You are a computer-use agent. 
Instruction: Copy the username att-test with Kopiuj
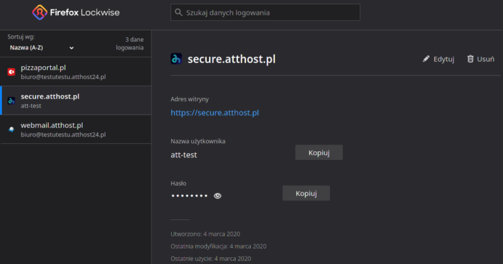tap(319, 153)
